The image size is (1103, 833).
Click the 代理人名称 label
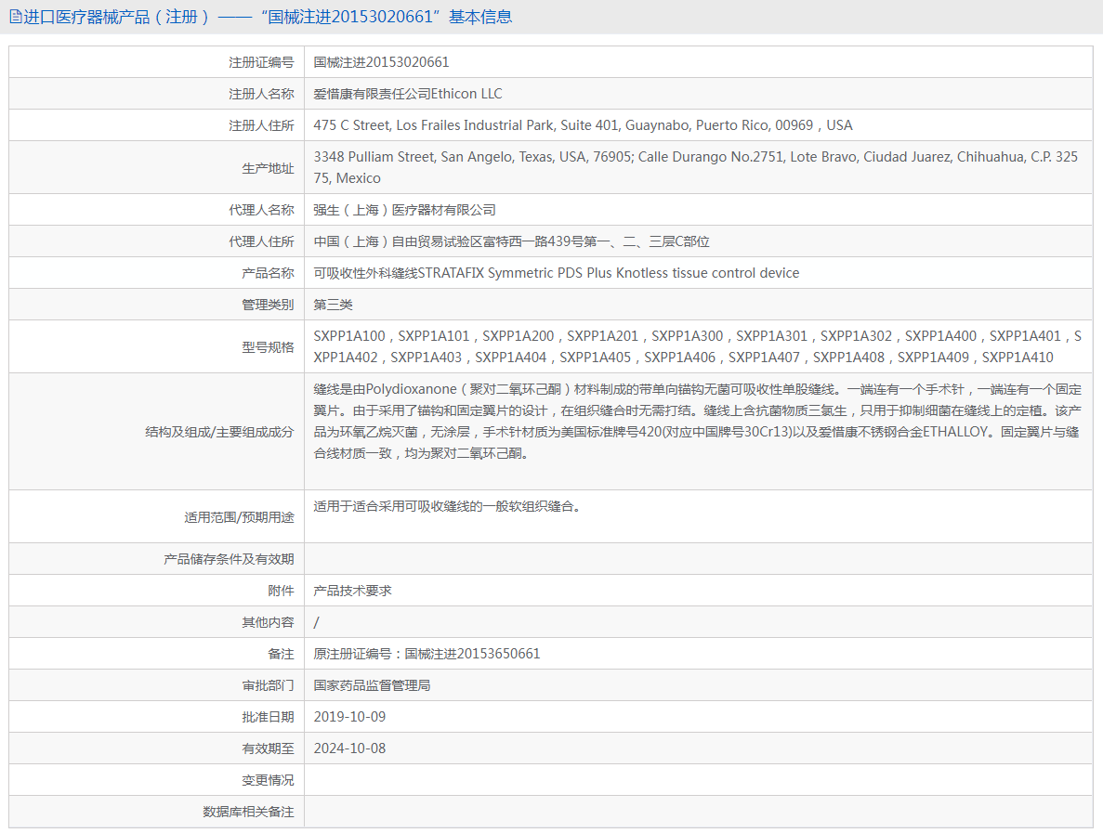(261, 210)
